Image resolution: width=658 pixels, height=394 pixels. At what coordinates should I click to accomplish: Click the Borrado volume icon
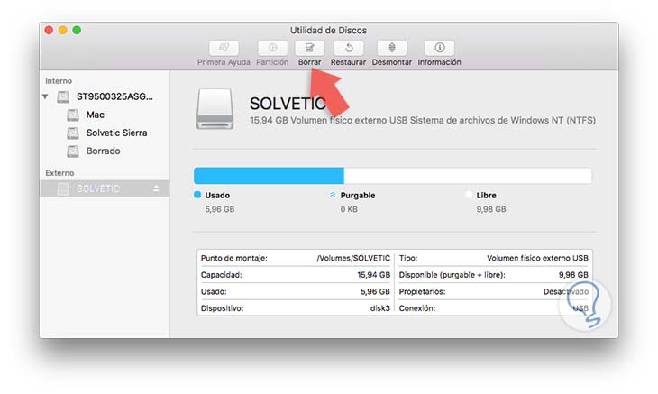pyautogui.click(x=73, y=151)
